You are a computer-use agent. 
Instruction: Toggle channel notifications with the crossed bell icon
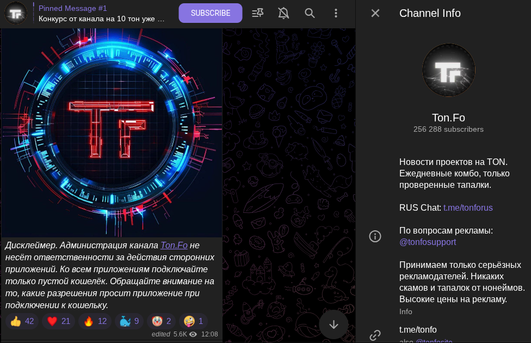[283, 13]
